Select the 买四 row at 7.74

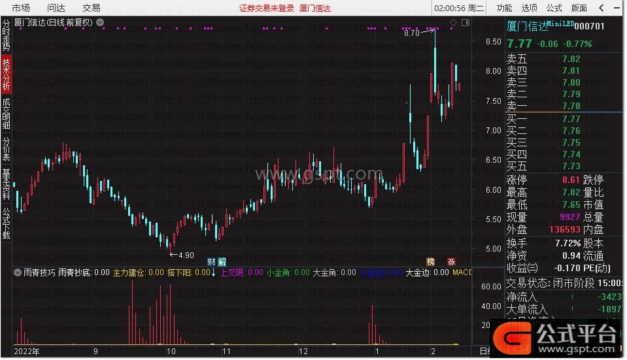click(x=564, y=154)
